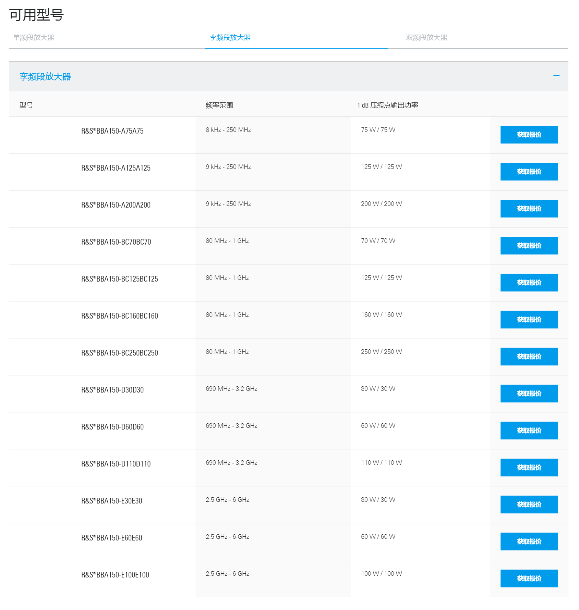
Task: Get quote for R&S BBA150-A125A125
Action: click(x=529, y=172)
